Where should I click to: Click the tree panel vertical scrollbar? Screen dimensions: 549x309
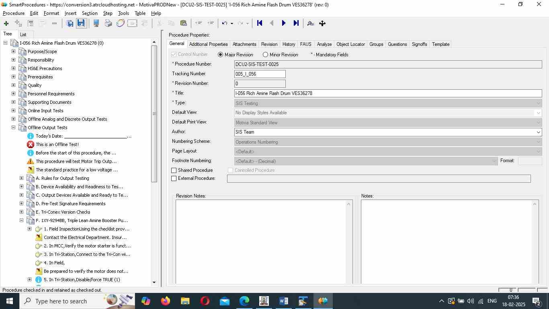[x=154, y=113]
